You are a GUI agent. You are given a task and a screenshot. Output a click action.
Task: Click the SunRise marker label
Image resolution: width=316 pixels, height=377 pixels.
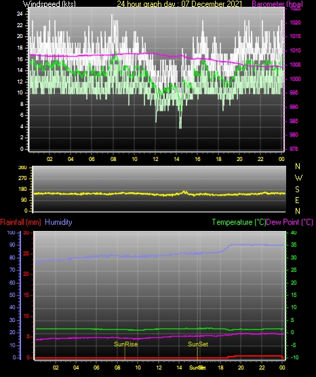pos(125,344)
